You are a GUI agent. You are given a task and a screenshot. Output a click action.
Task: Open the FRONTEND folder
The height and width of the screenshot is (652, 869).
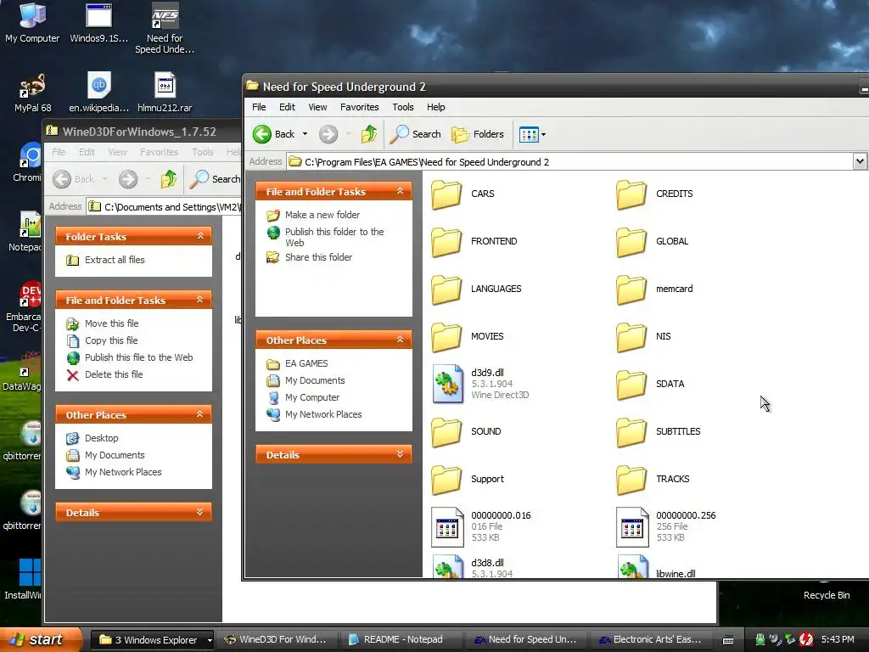474,242
